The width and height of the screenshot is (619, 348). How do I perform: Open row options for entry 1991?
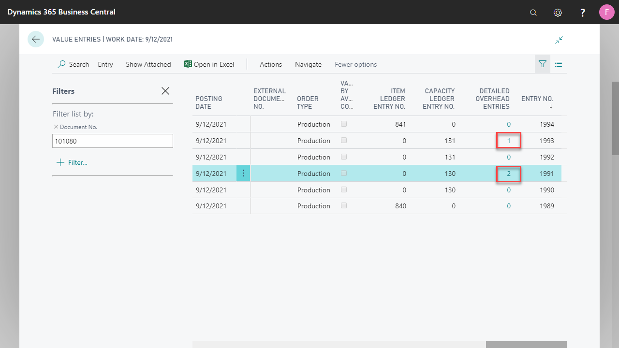pos(243,173)
